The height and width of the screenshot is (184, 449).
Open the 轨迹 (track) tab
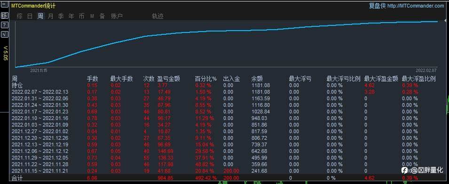(158, 16)
